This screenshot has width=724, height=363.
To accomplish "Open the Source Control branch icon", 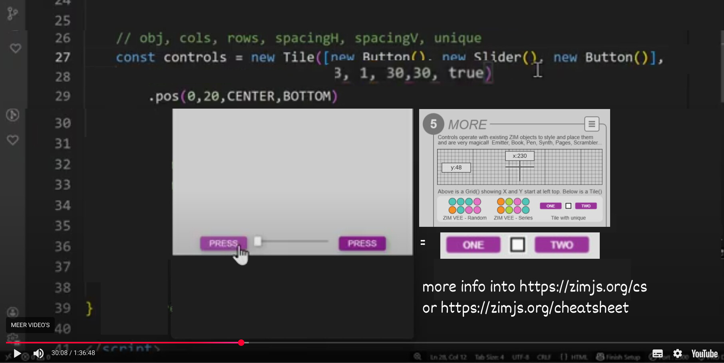I will pyautogui.click(x=13, y=14).
